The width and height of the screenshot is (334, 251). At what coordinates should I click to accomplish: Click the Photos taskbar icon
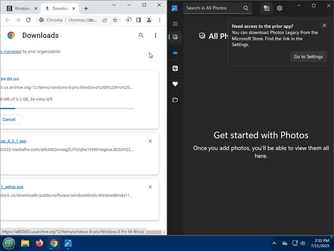point(68,243)
